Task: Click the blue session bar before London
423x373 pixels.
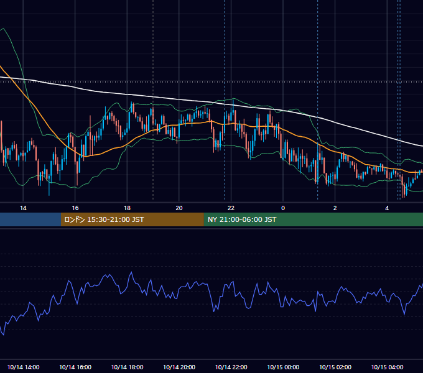Action: pos(30,219)
